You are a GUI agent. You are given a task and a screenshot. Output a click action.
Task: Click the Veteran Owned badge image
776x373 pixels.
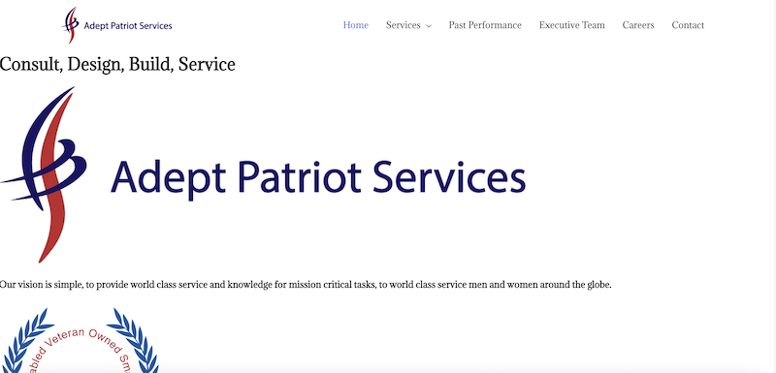80,340
